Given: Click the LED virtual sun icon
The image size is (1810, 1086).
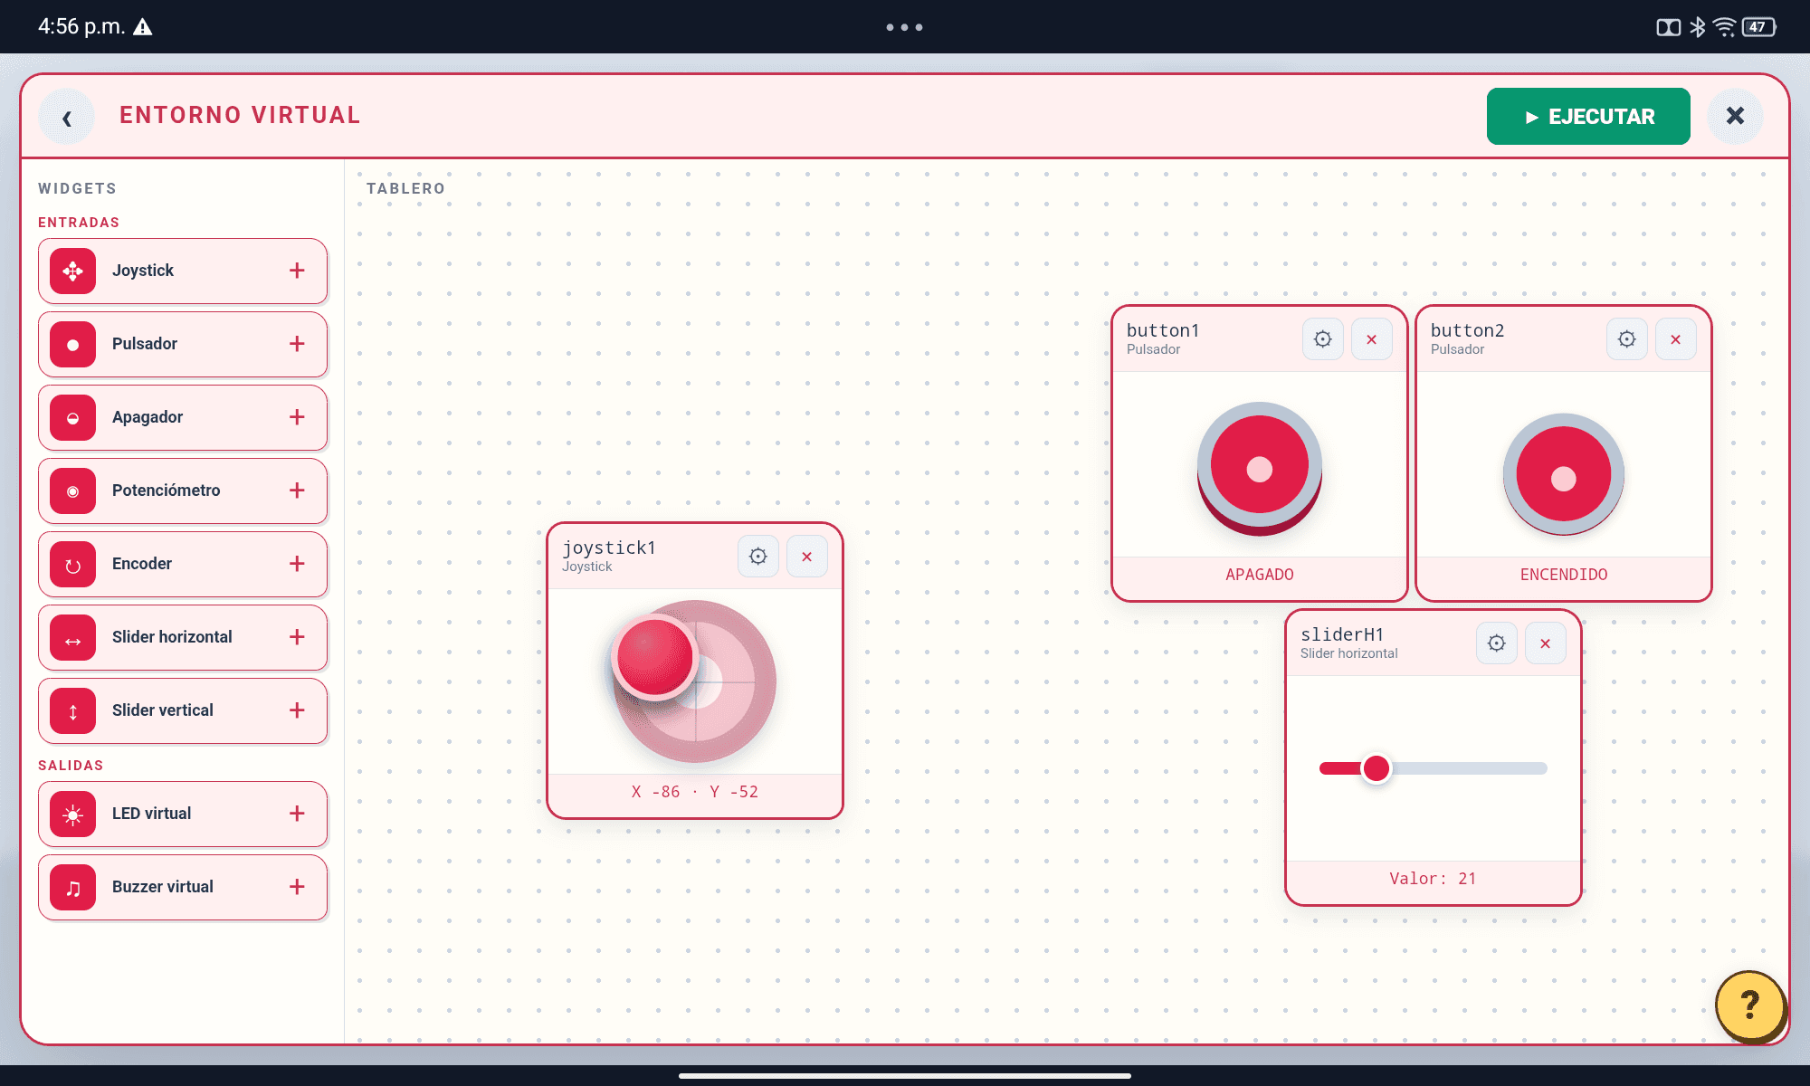Looking at the screenshot, I should click(73, 814).
